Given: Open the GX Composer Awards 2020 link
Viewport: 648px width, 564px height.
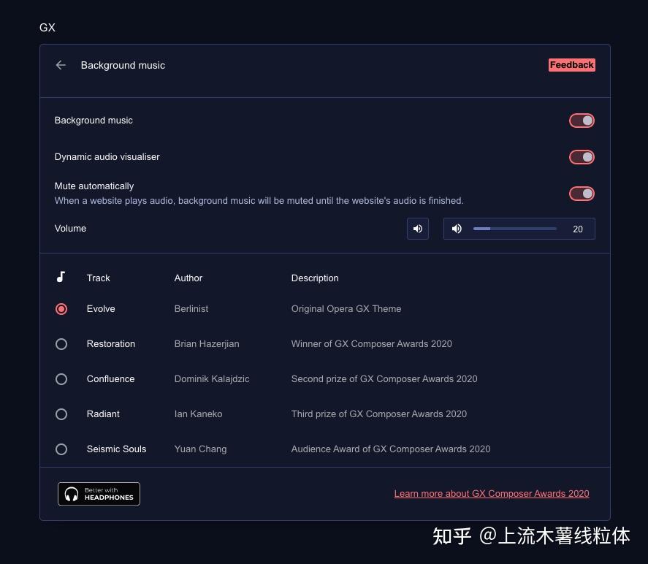Looking at the screenshot, I should pos(491,493).
